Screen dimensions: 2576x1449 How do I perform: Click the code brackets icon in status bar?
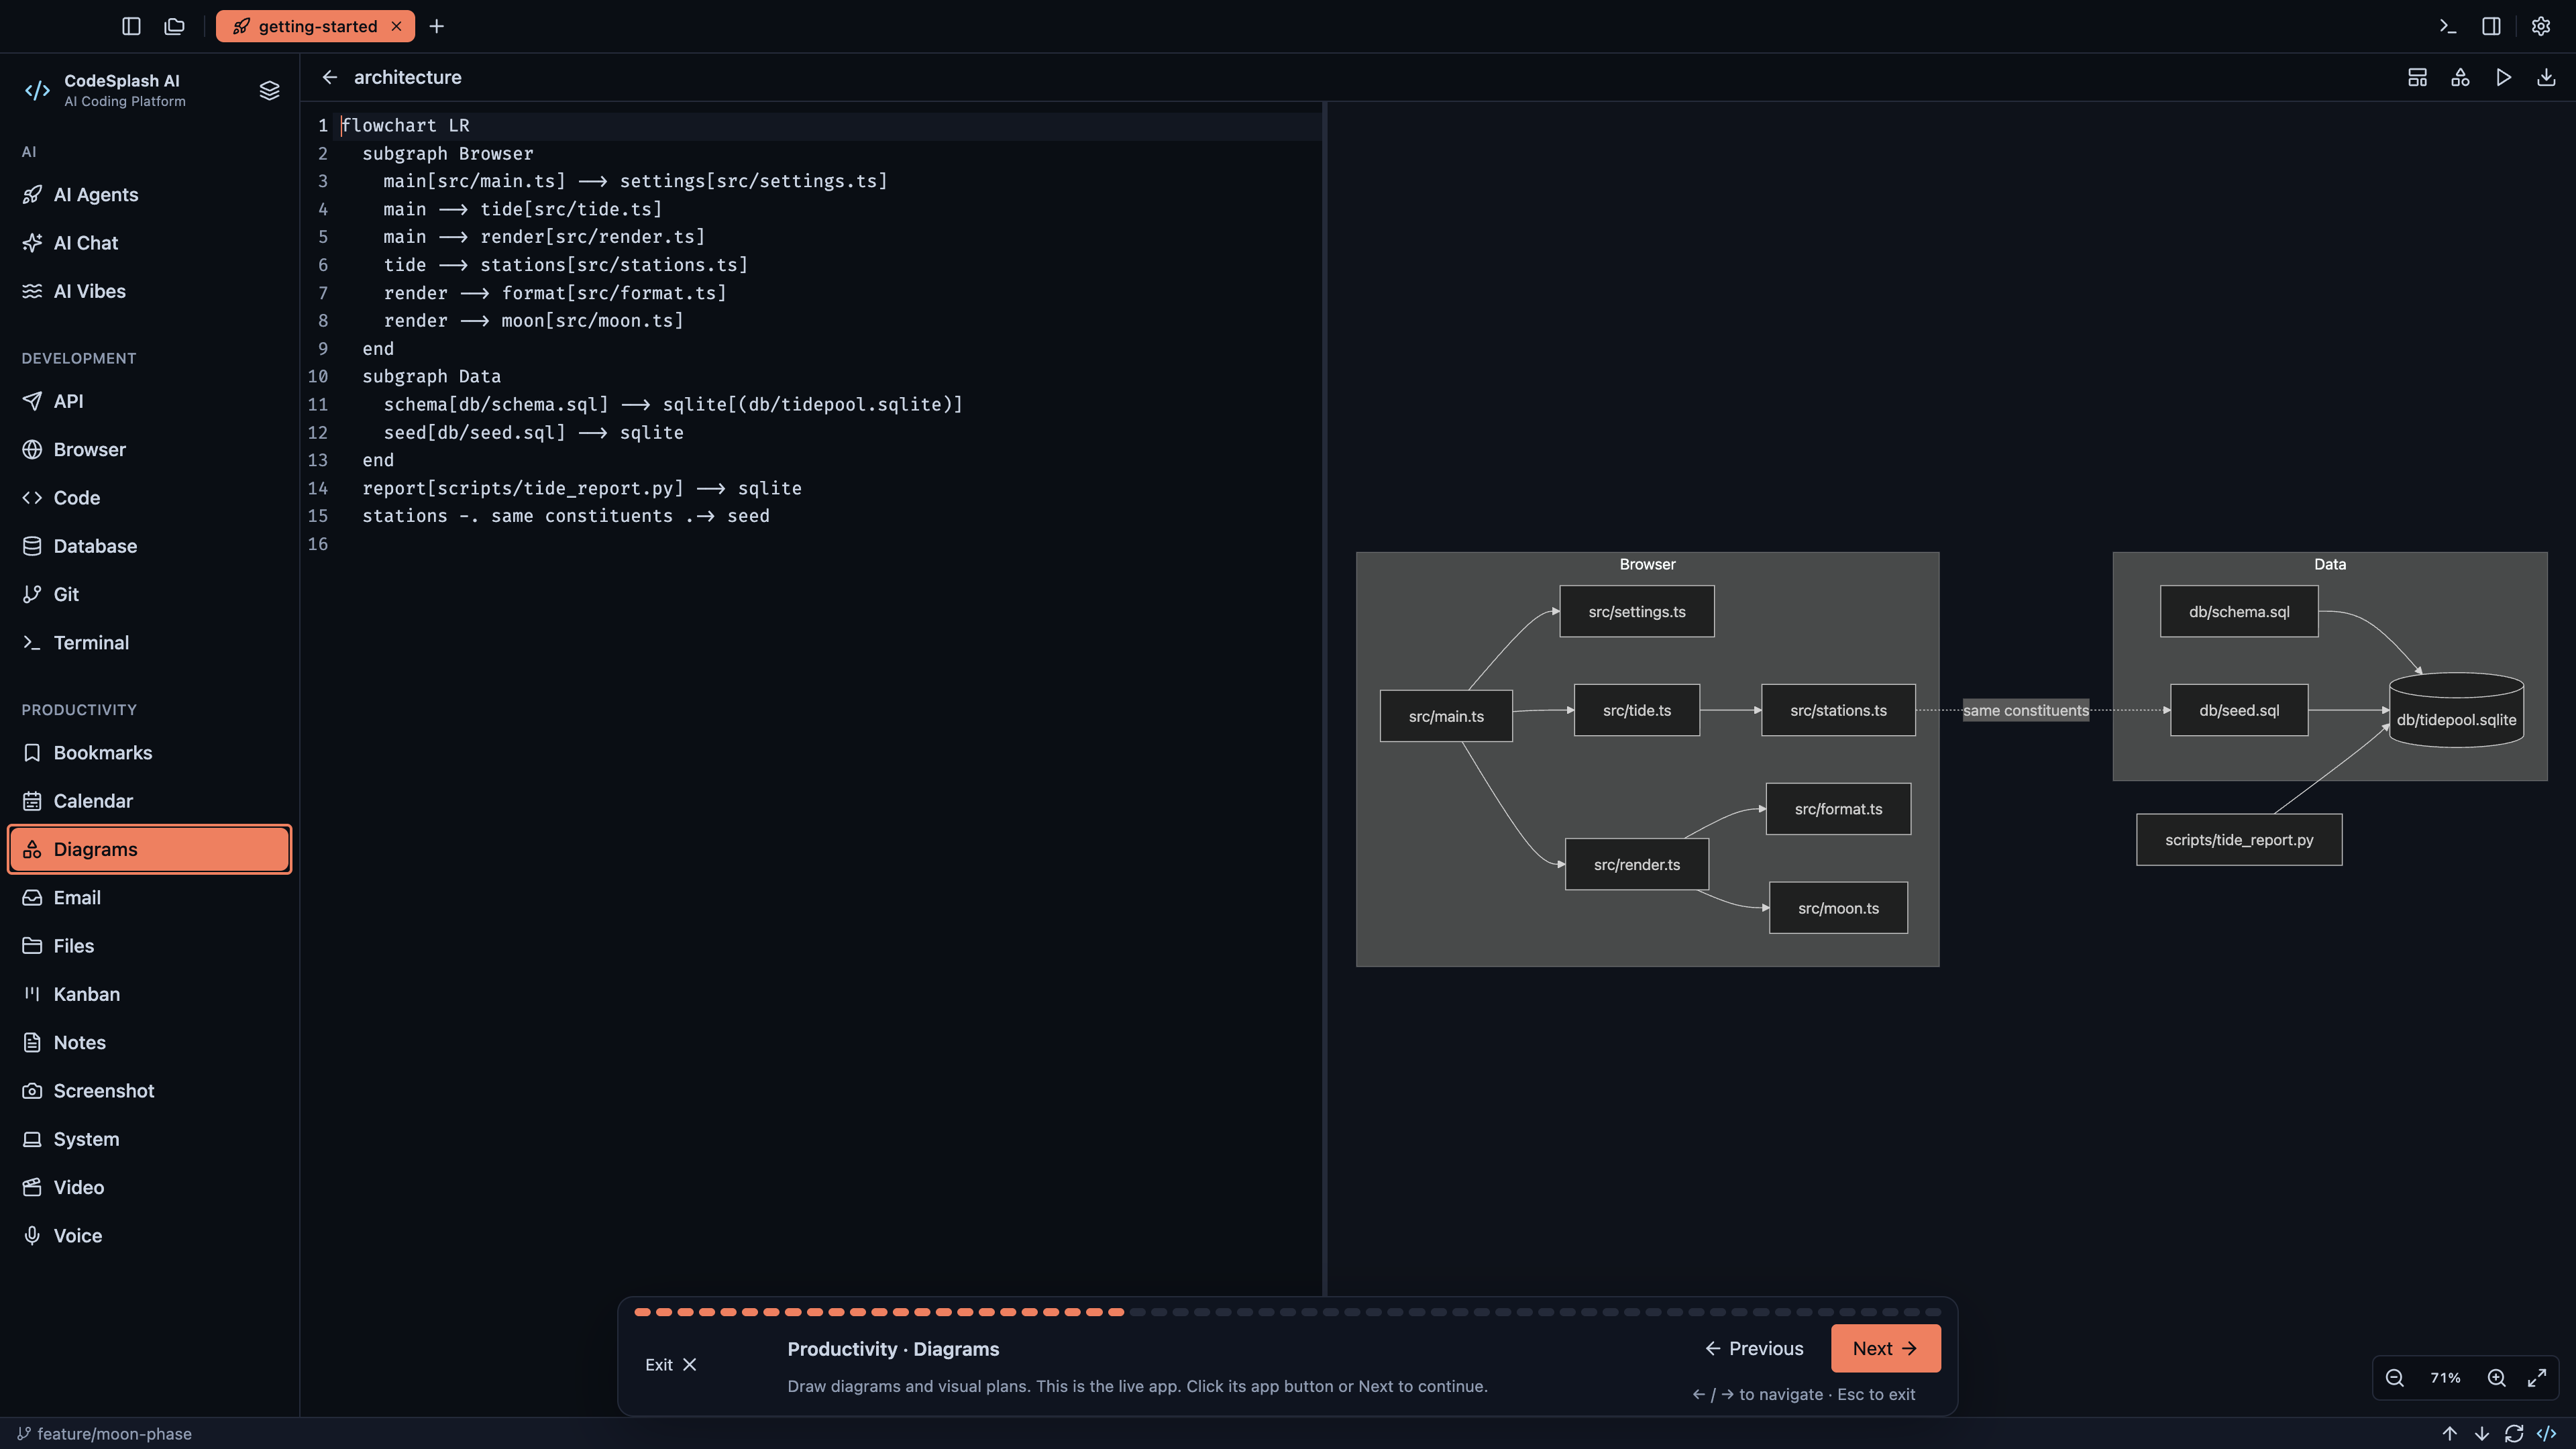click(x=2546, y=1433)
